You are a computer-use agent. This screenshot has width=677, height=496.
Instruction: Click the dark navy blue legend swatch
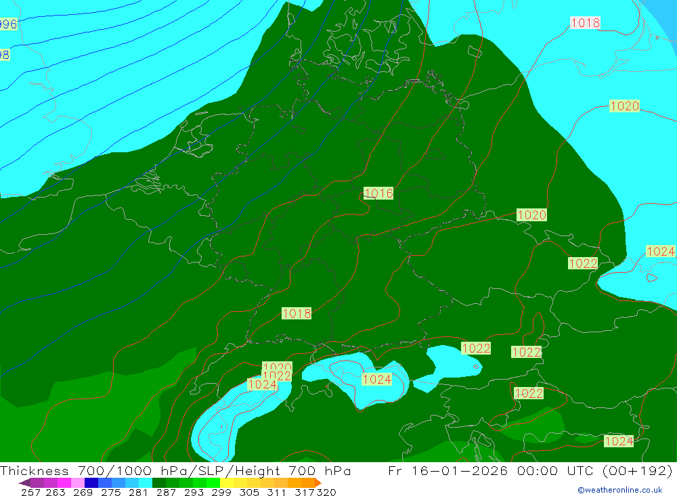(91, 482)
